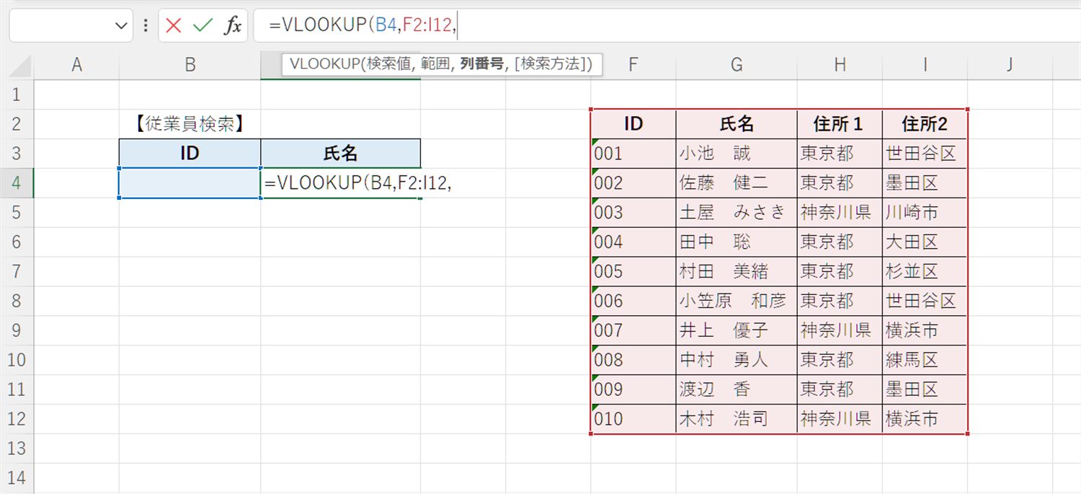Open the Insert Function fx dialog
The image size is (1081, 494).
pos(232,26)
